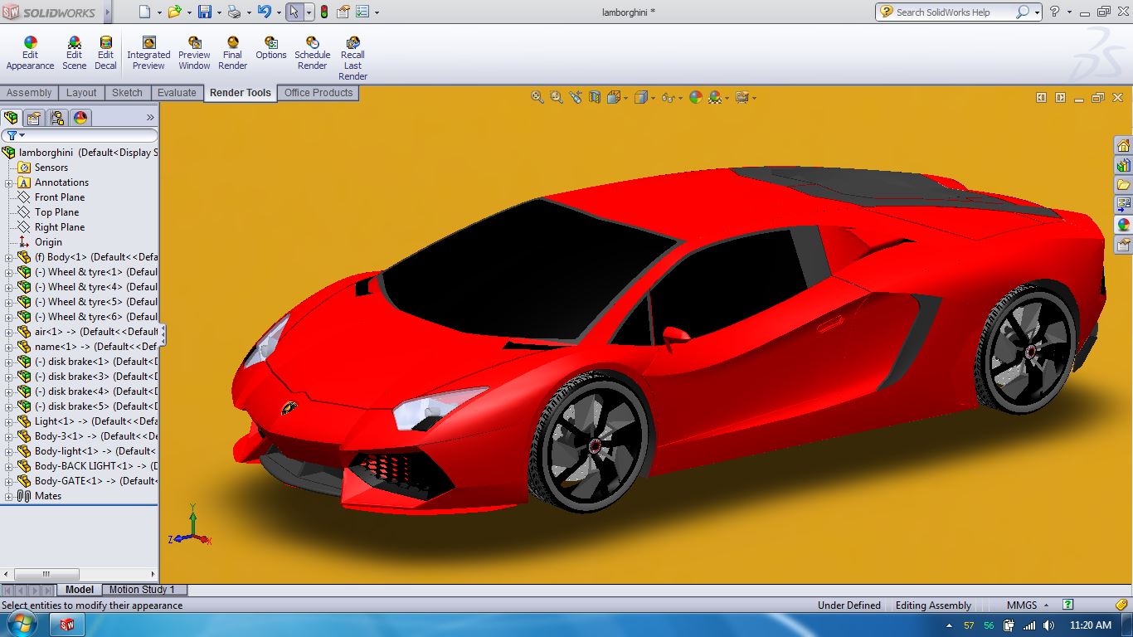Switch to PropertyManager tab icon
The image size is (1133, 637).
point(34,118)
